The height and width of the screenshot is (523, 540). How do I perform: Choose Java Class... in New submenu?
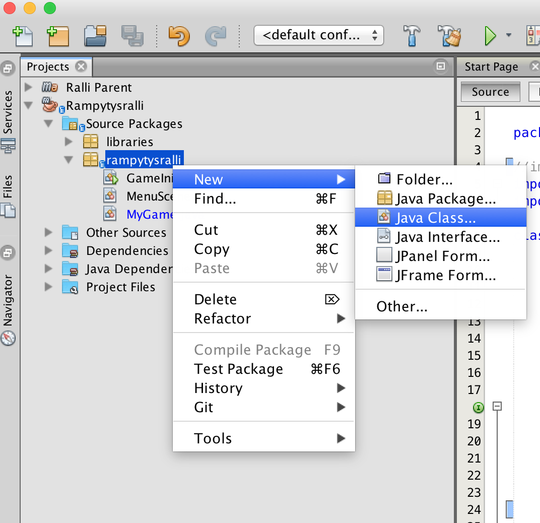click(441, 217)
